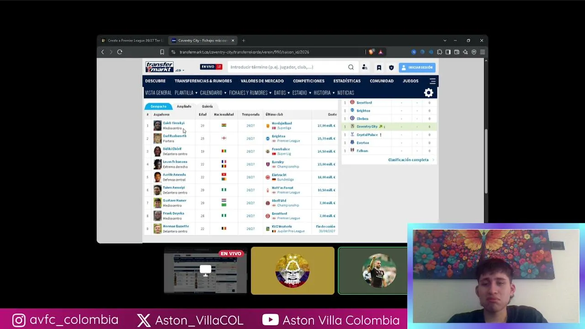Open Fulham in the league table
This screenshot has height=329, width=585.
[362, 151]
